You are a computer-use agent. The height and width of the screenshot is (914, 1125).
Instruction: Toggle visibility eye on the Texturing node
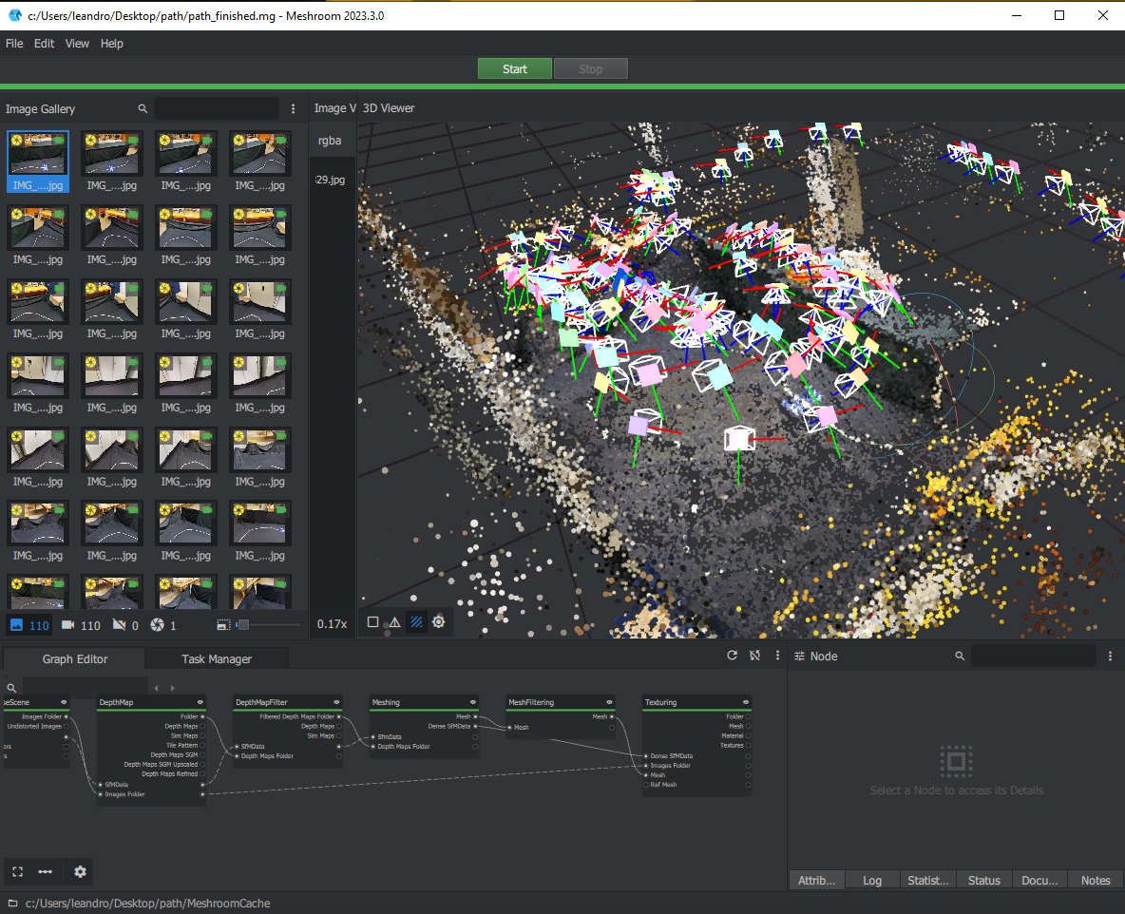tap(746, 703)
